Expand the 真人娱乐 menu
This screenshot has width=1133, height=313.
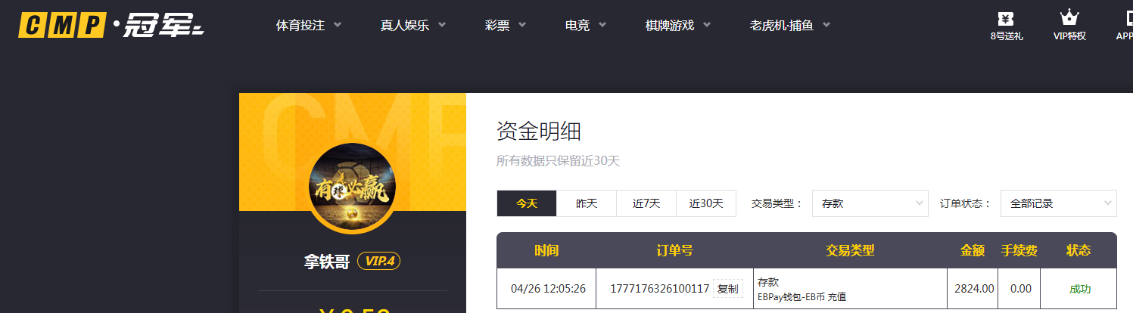pyautogui.click(x=413, y=25)
